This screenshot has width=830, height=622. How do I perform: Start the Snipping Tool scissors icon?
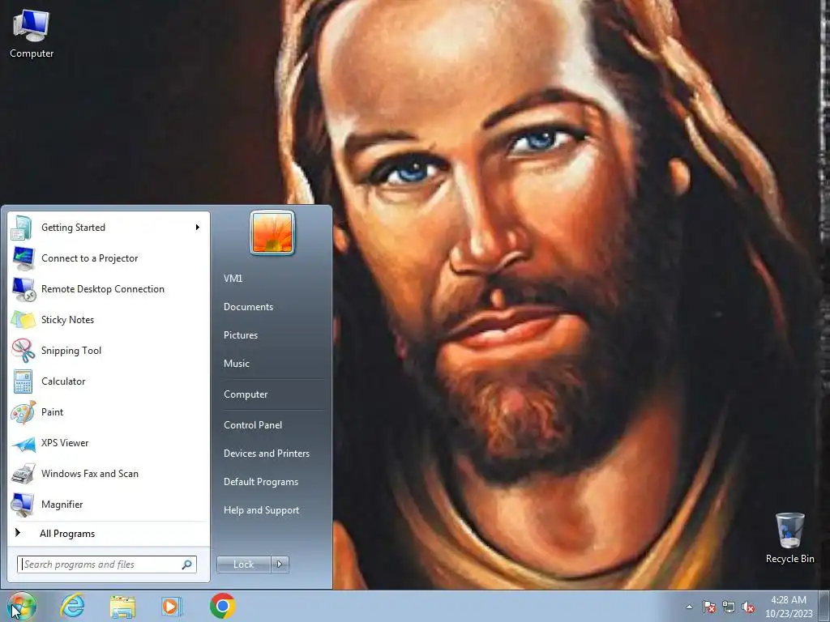click(x=23, y=351)
